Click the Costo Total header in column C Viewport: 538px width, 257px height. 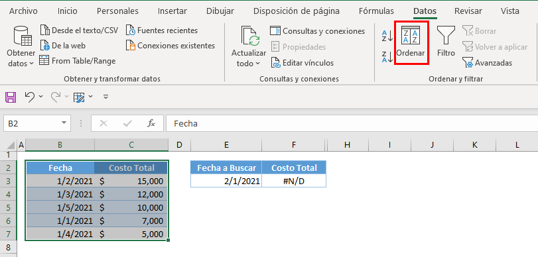[131, 168]
